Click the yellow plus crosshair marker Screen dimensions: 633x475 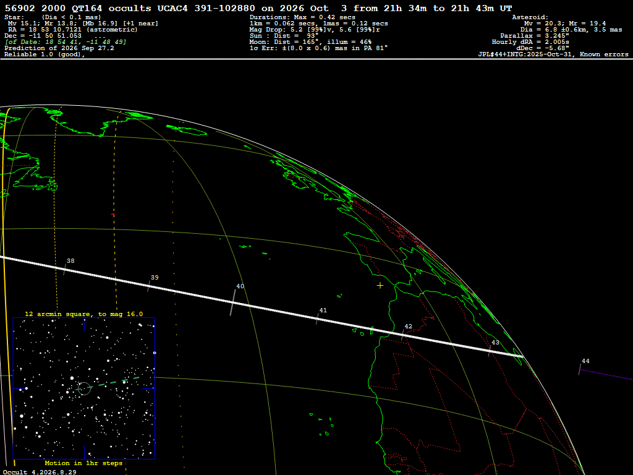(x=380, y=286)
